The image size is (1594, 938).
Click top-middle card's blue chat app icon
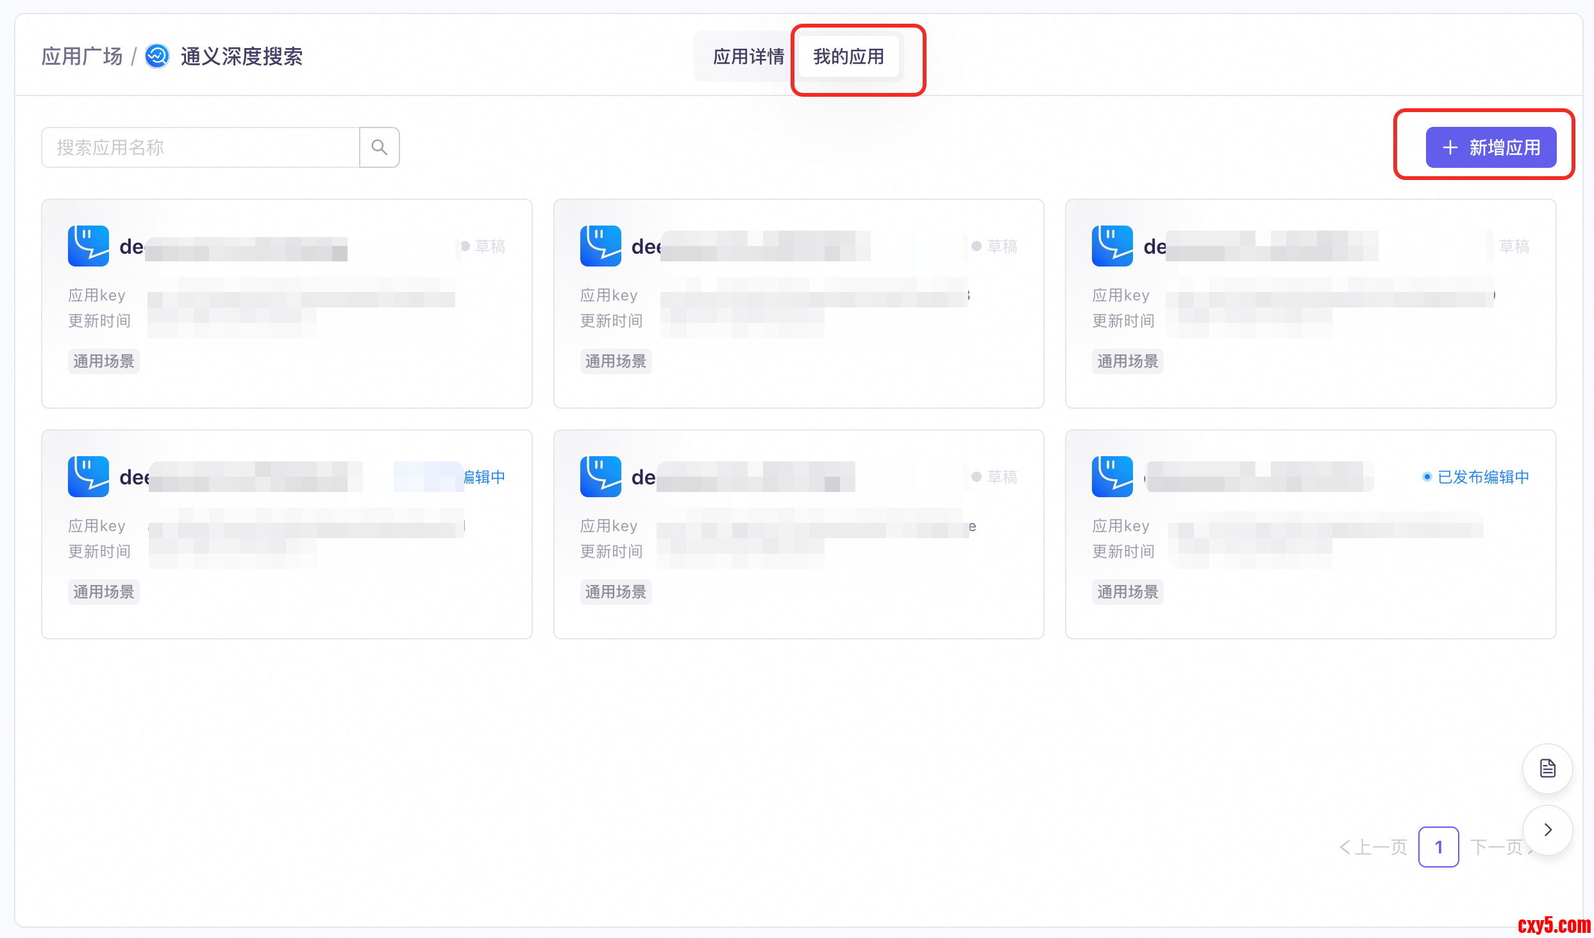[600, 246]
